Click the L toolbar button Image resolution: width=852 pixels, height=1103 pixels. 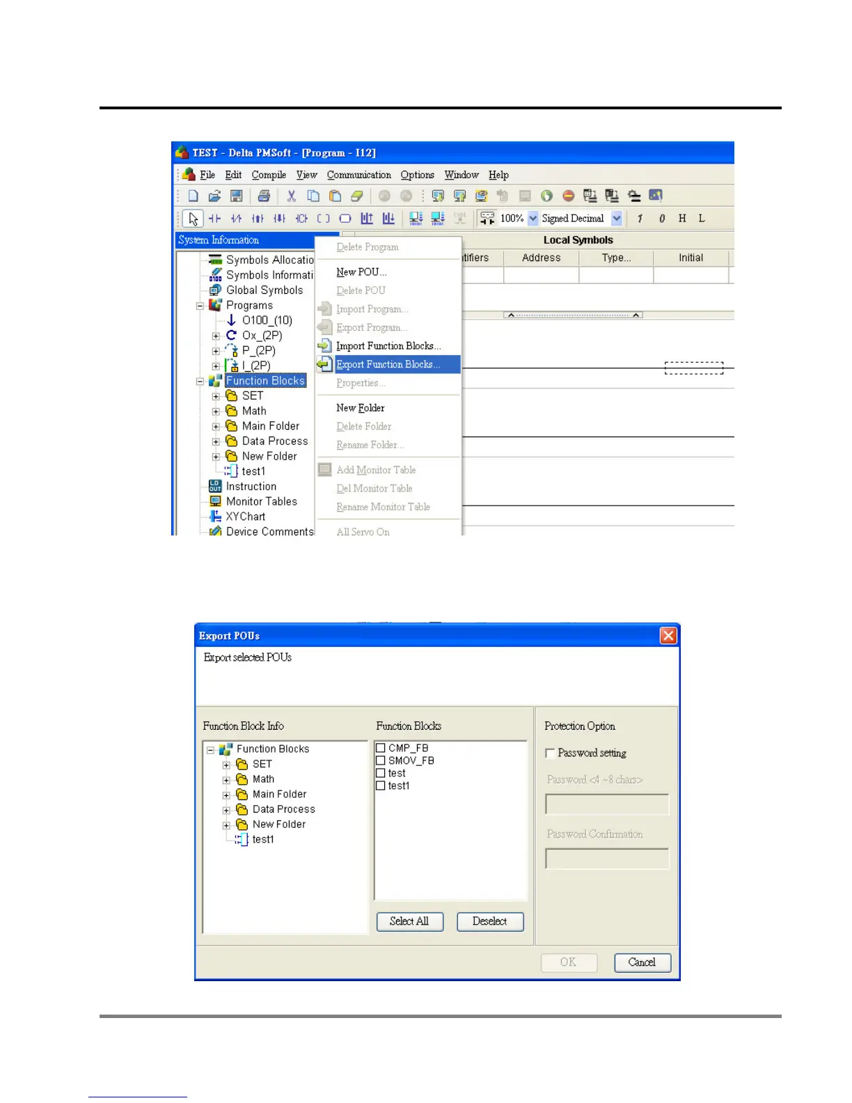click(x=702, y=219)
